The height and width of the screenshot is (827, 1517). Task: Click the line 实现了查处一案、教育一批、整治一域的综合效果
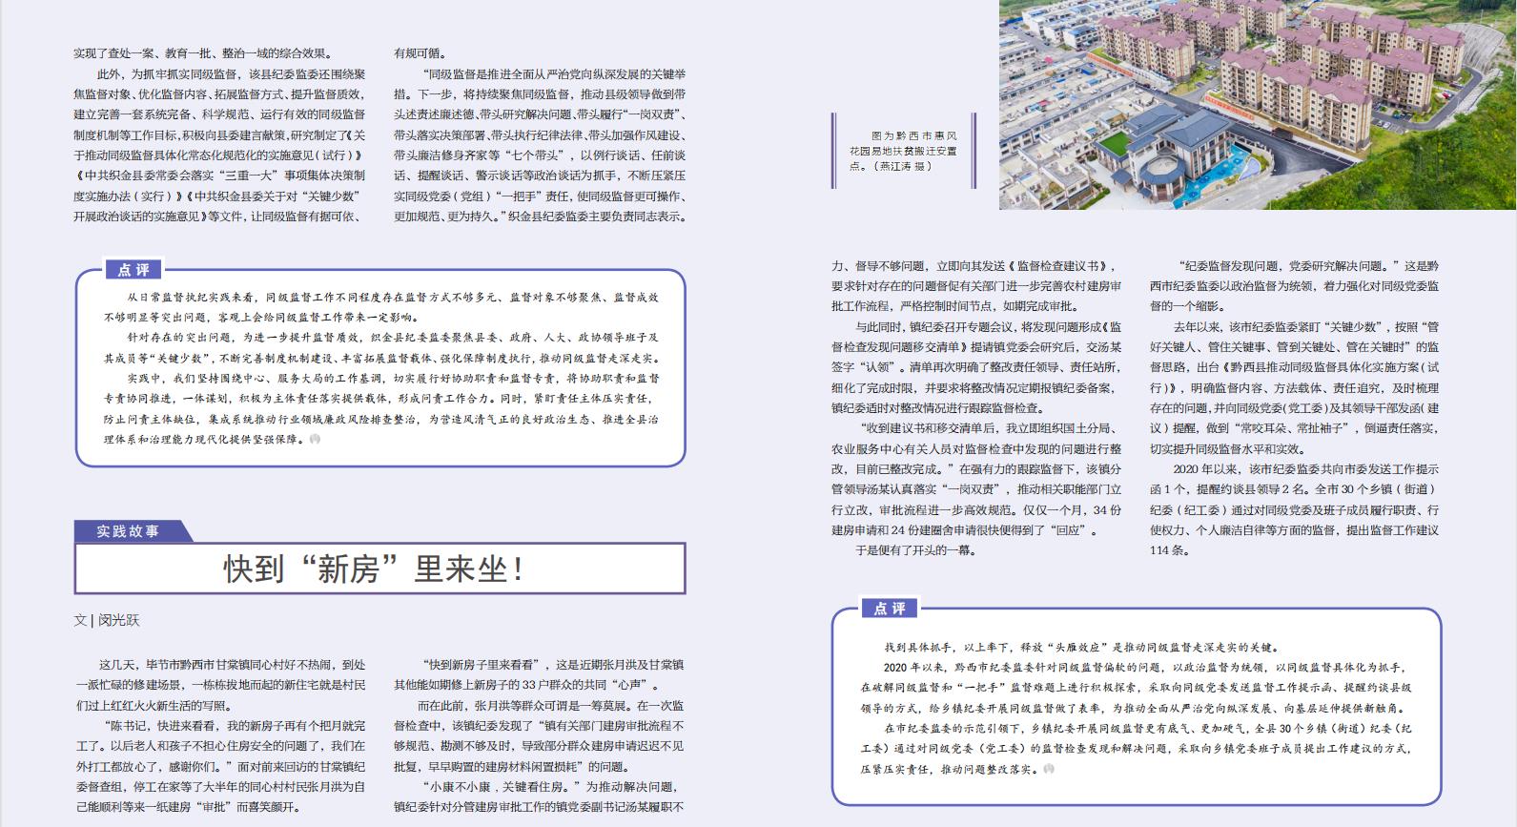(204, 53)
